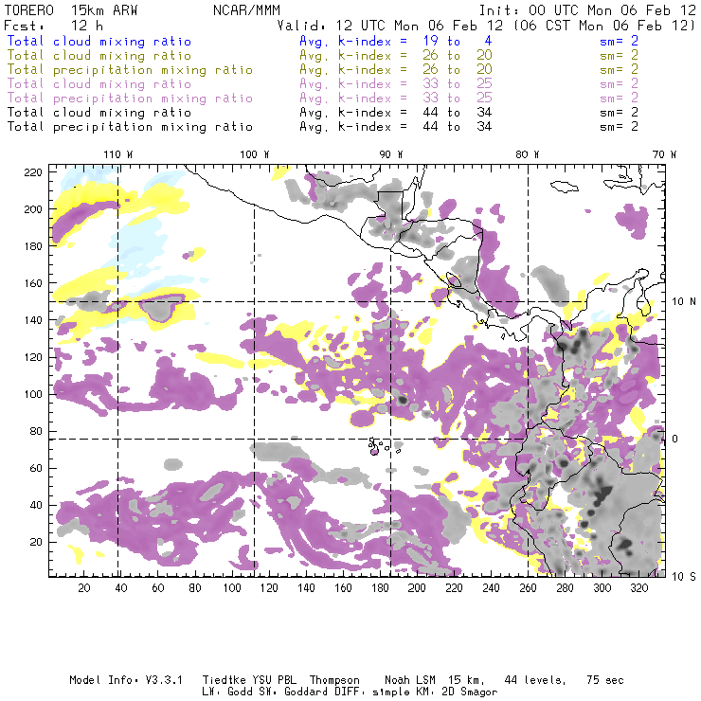The width and height of the screenshot is (701, 701).
Task: Click the black Total precipitation mixing ratio legend entry
Action: click(130, 126)
